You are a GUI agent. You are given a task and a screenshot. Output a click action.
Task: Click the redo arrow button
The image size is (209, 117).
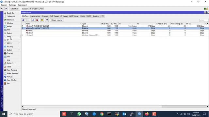tap(6, 9)
